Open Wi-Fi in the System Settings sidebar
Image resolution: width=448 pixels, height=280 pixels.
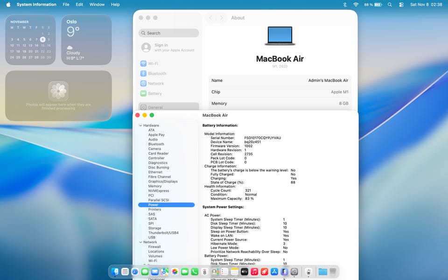coord(153,63)
